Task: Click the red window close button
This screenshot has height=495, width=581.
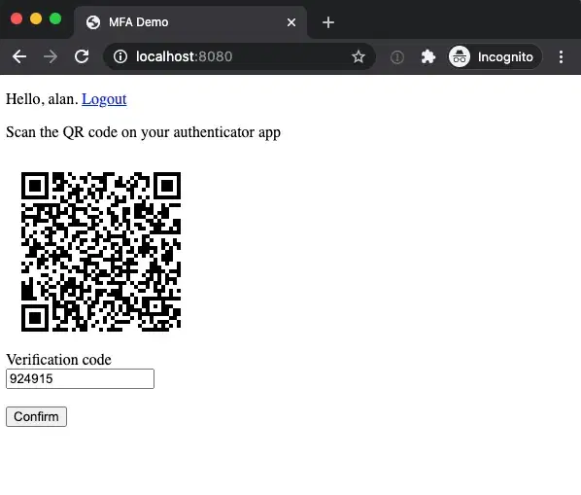Action: click(x=17, y=18)
